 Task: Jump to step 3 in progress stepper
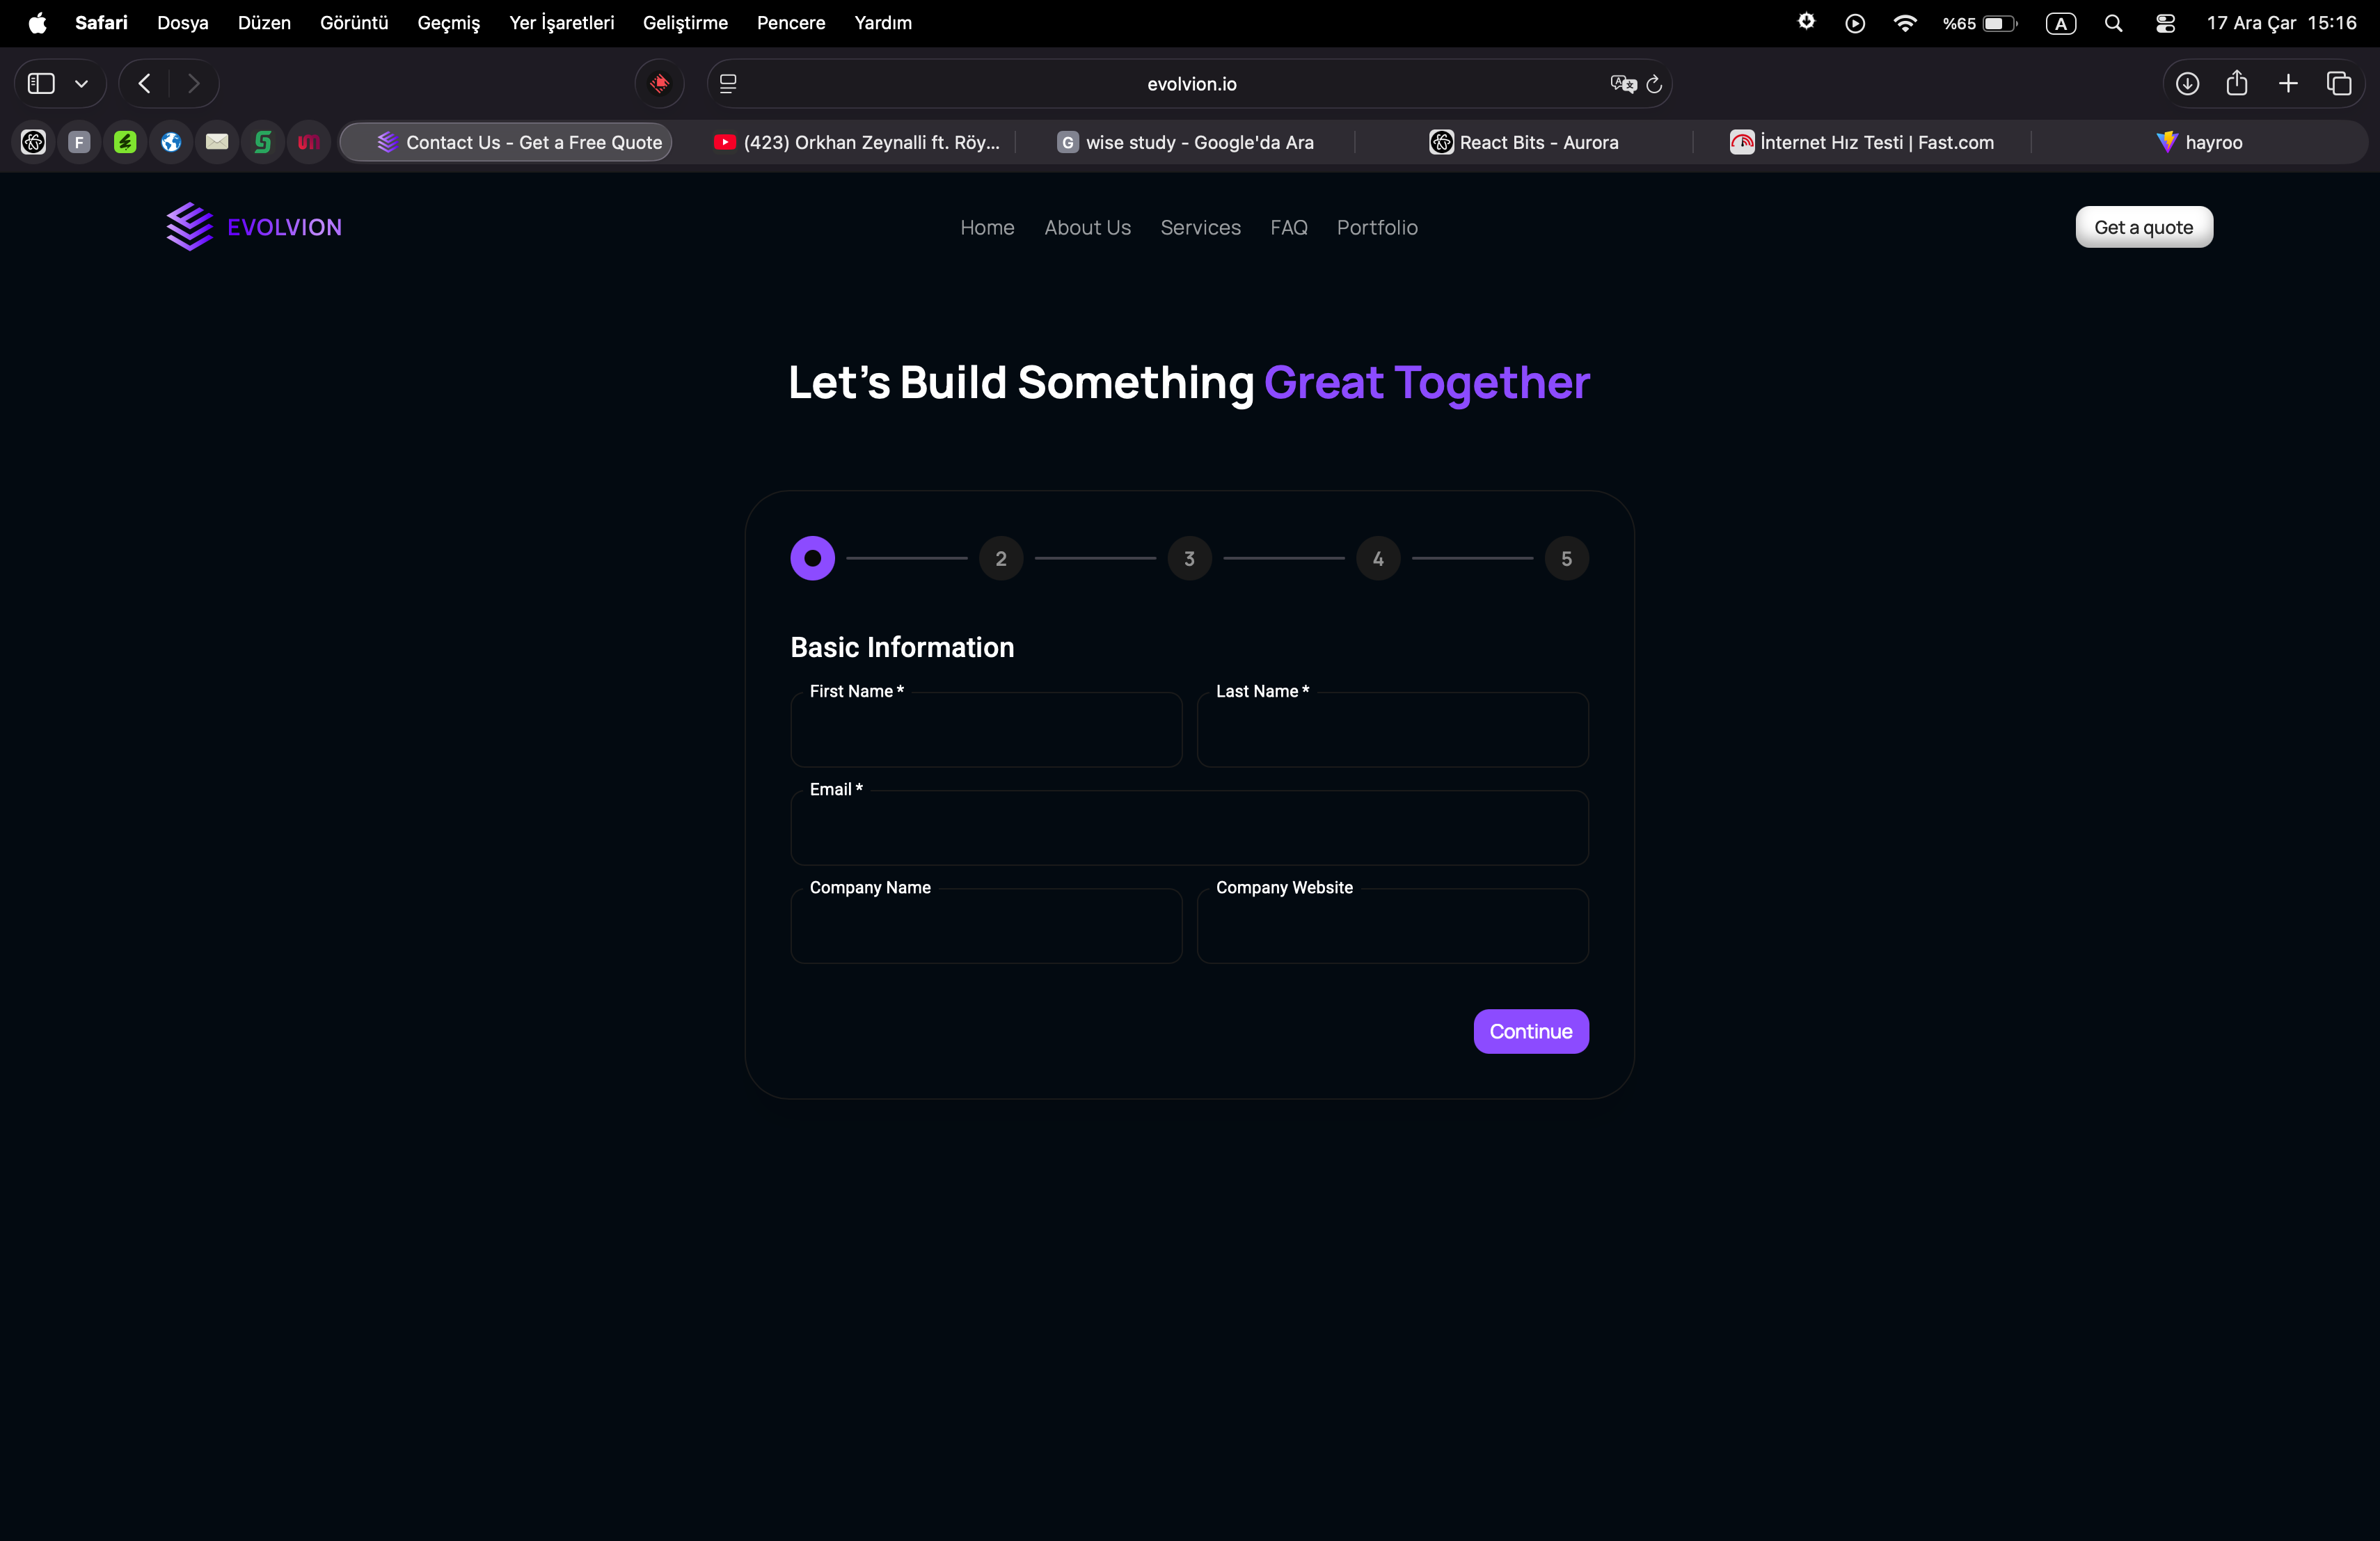1189,559
